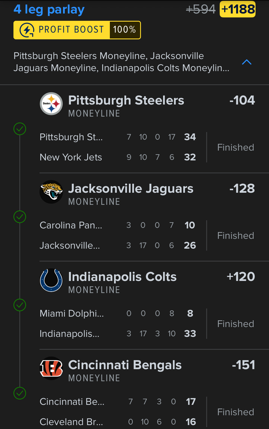The height and width of the screenshot is (429, 269).
Task: Click the Steelers final score 34
Action: coord(190,137)
